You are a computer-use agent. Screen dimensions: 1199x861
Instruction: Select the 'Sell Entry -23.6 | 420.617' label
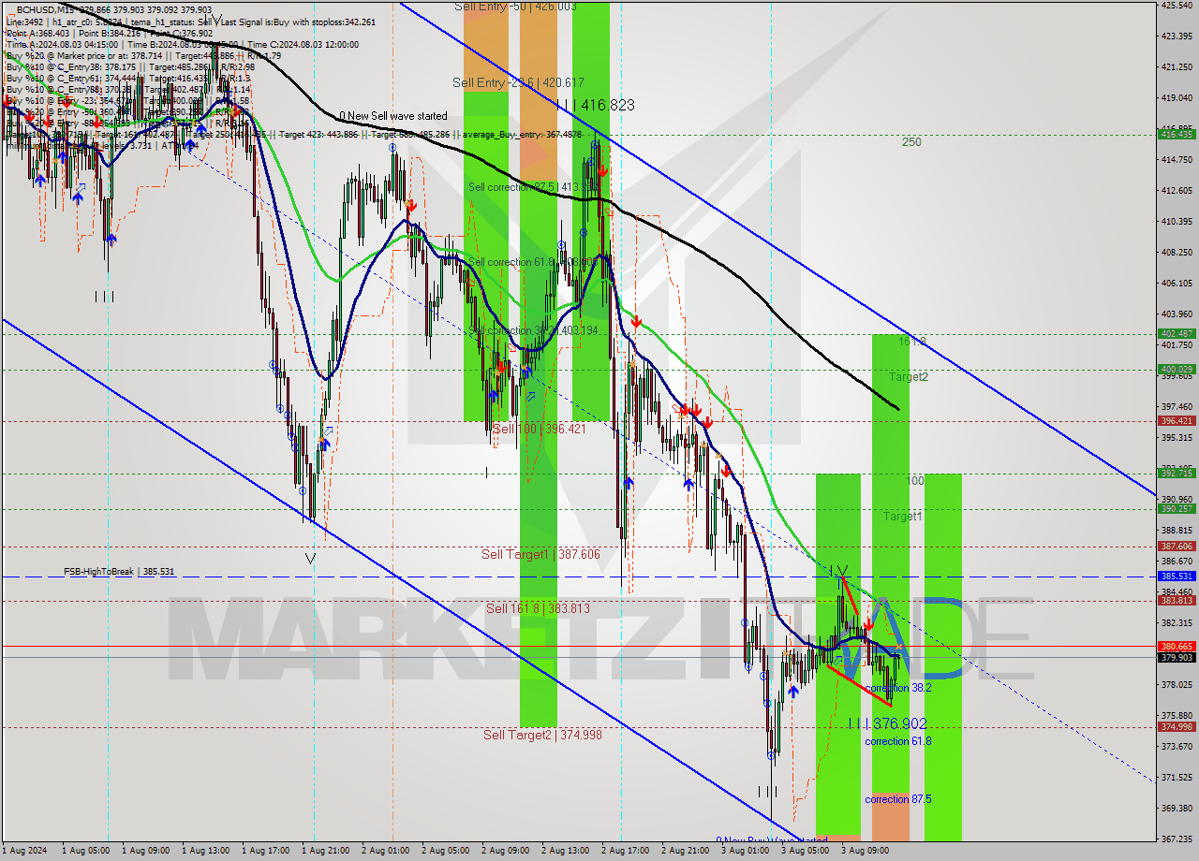click(x=519, y=82)
